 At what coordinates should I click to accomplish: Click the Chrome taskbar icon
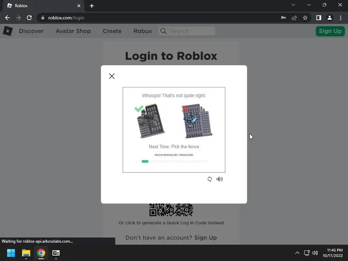[41, 253]
